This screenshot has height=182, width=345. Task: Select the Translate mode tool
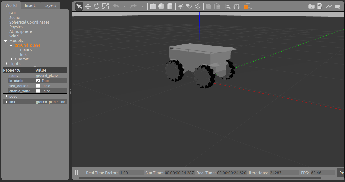[x=88, y=7]
